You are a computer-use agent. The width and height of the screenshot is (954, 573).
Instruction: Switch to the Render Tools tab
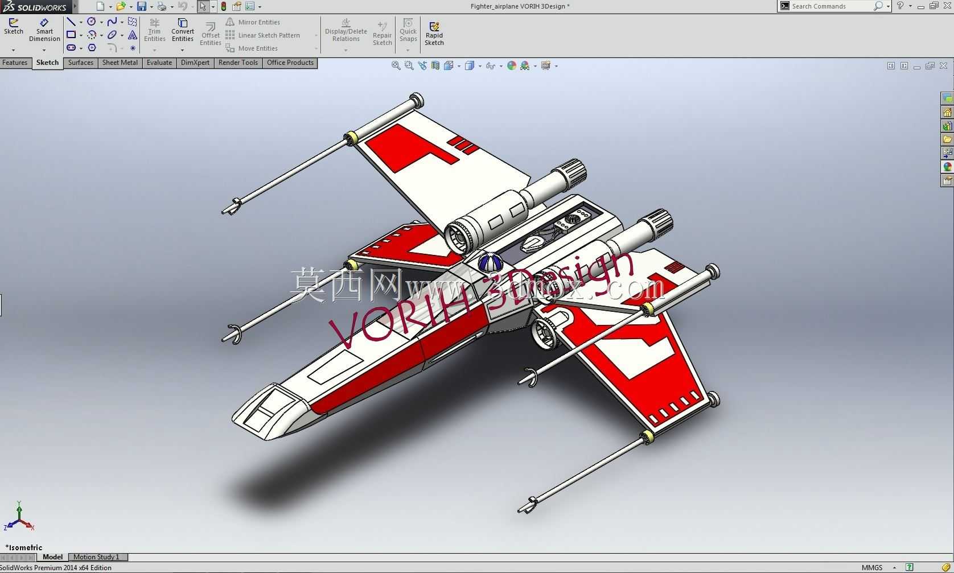(x=238, y=63)
